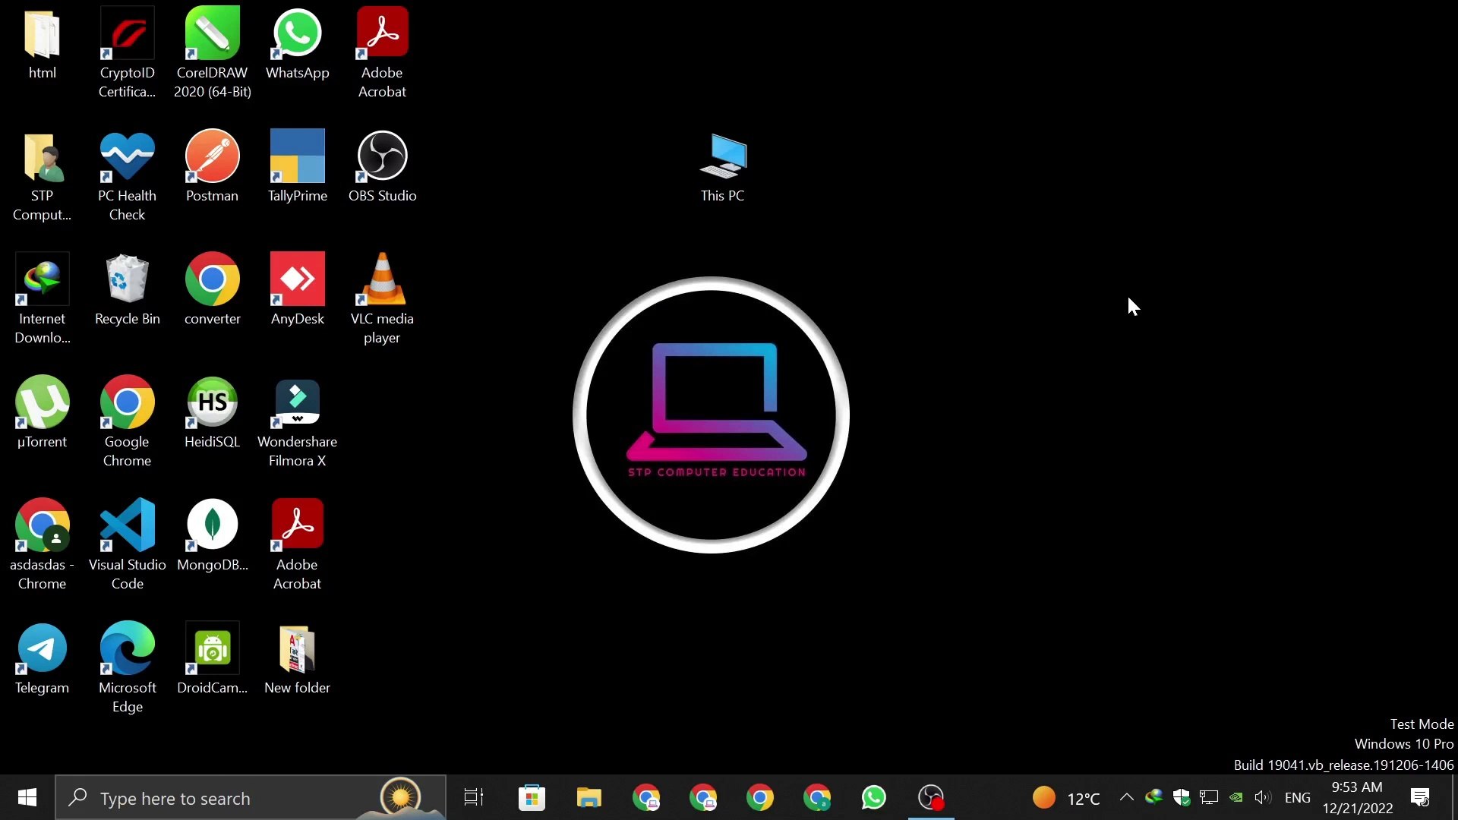Open the clock and date flyout
The width and height of the screenshot is (1458, 820).
tap(1357, 797)
